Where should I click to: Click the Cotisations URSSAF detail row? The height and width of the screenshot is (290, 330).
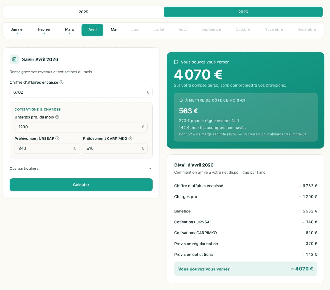click(x=246, y=222)
